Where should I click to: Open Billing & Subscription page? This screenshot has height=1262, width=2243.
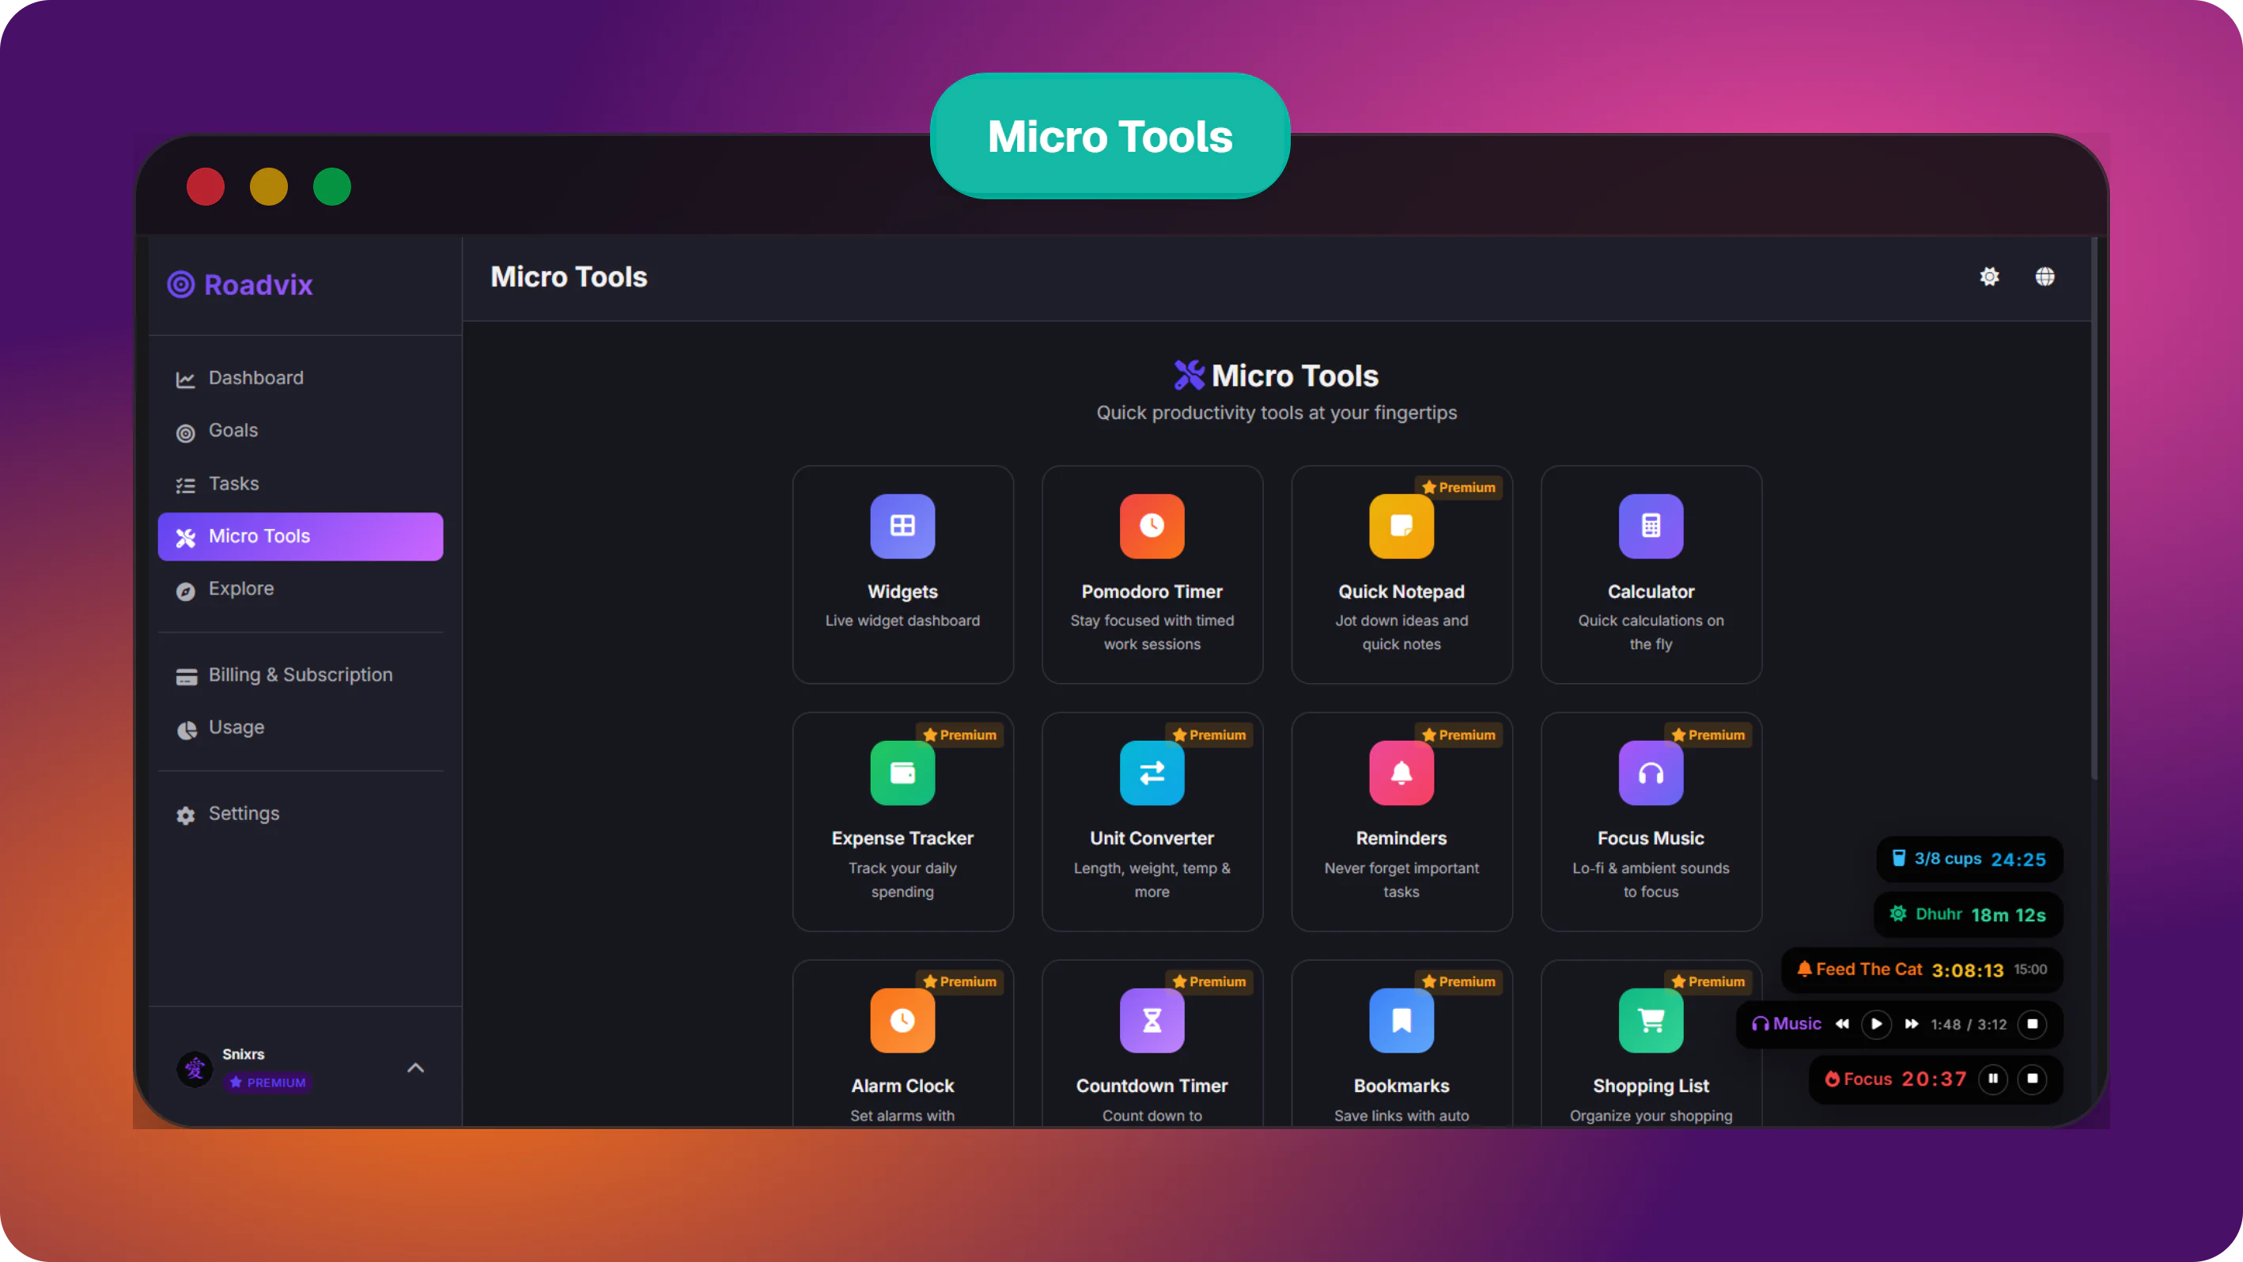point(301,675)
